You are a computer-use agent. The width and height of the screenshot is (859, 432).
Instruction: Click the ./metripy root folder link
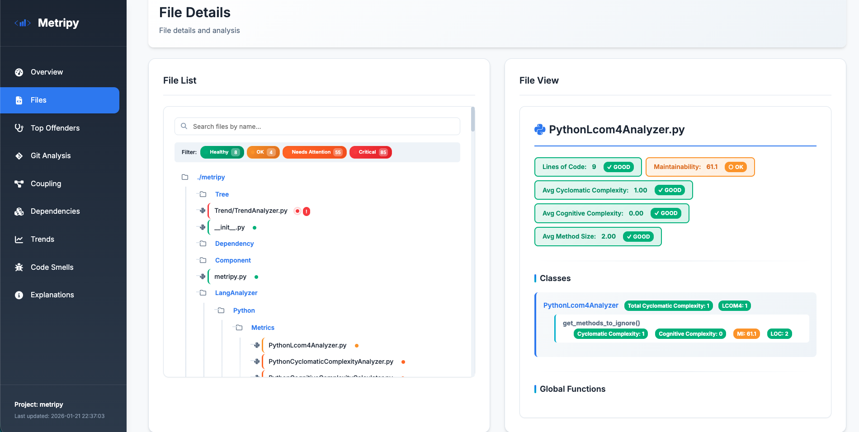[211, 177]
